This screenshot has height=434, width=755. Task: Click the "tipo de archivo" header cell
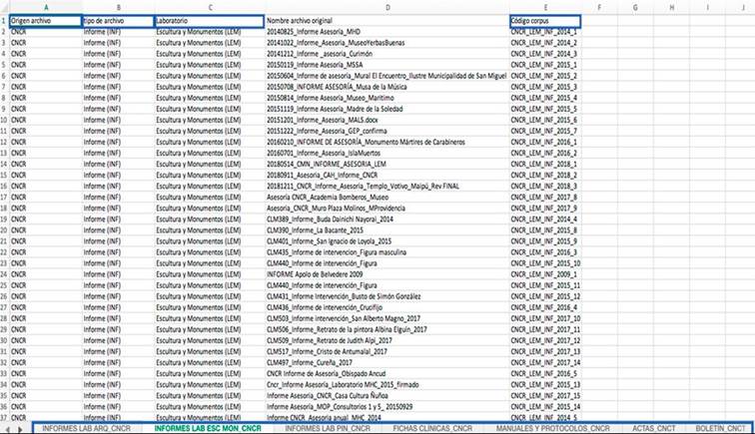pyautogui.click(x=118, y=20)
